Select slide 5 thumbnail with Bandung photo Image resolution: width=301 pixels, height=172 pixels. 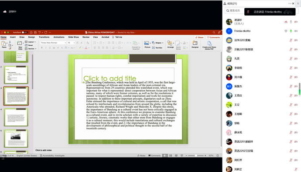click(x=16, y=138)
